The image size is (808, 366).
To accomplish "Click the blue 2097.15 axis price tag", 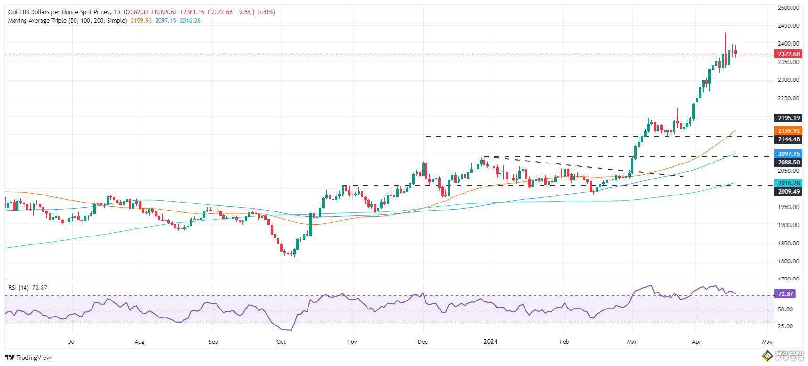I will pos(788,154).
